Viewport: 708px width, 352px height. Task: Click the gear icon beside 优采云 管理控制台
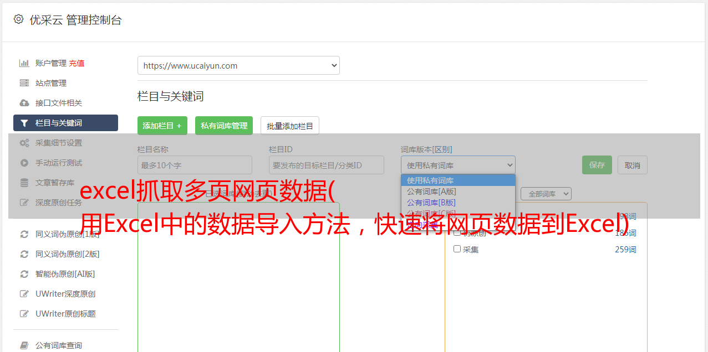[x=19, y=19]
